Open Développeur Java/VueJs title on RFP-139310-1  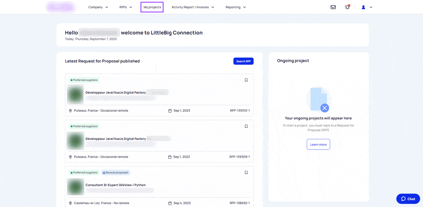(116, 92)
